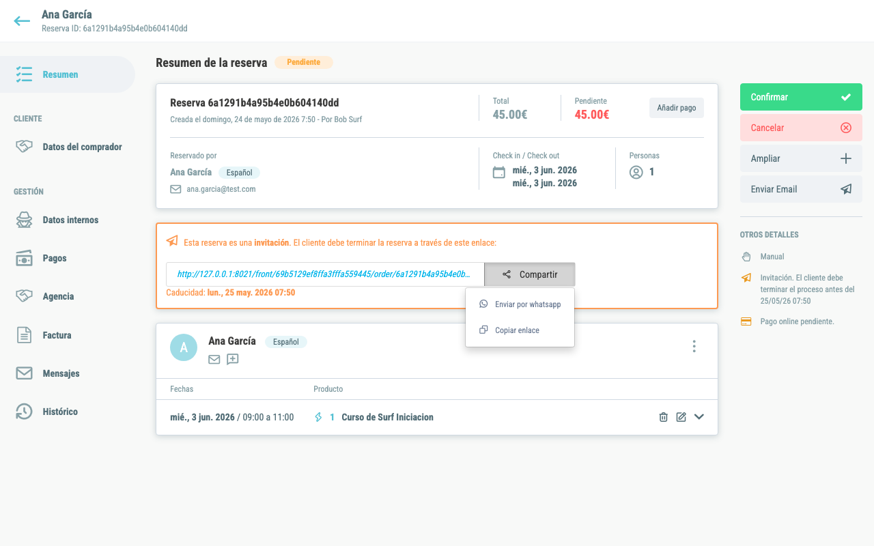
Task: Click the lightning icon beside product quantity
Action: [318, 417]
